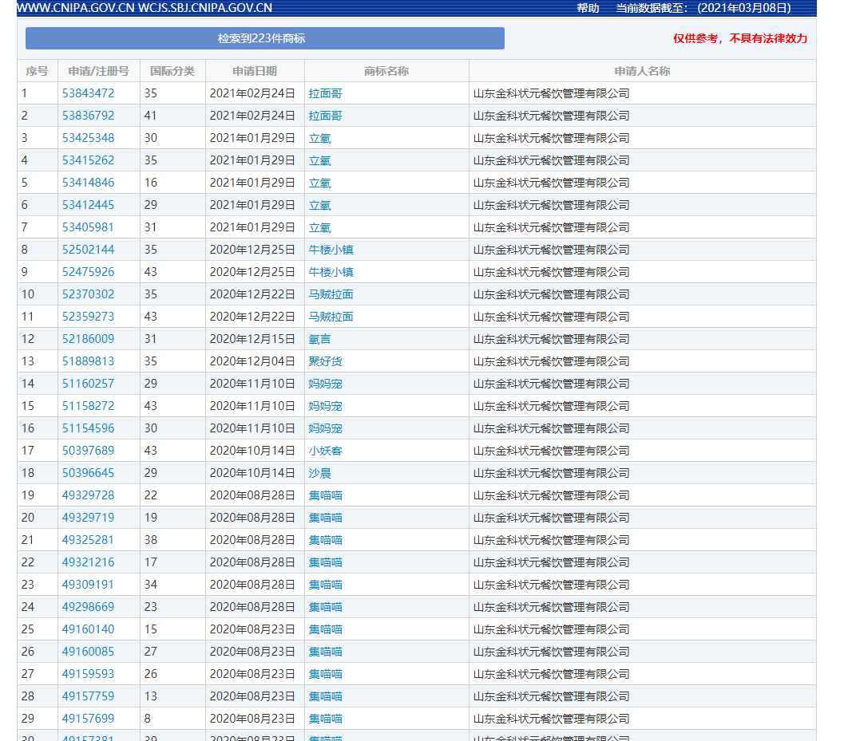Click the 申请/注册号 column header
Image resolution: width=844 pixels, height=741 pixels.
pos(98,71)
